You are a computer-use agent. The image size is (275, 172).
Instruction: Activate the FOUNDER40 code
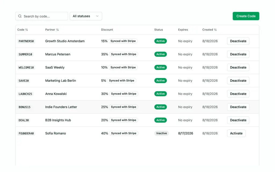[236, 133]
